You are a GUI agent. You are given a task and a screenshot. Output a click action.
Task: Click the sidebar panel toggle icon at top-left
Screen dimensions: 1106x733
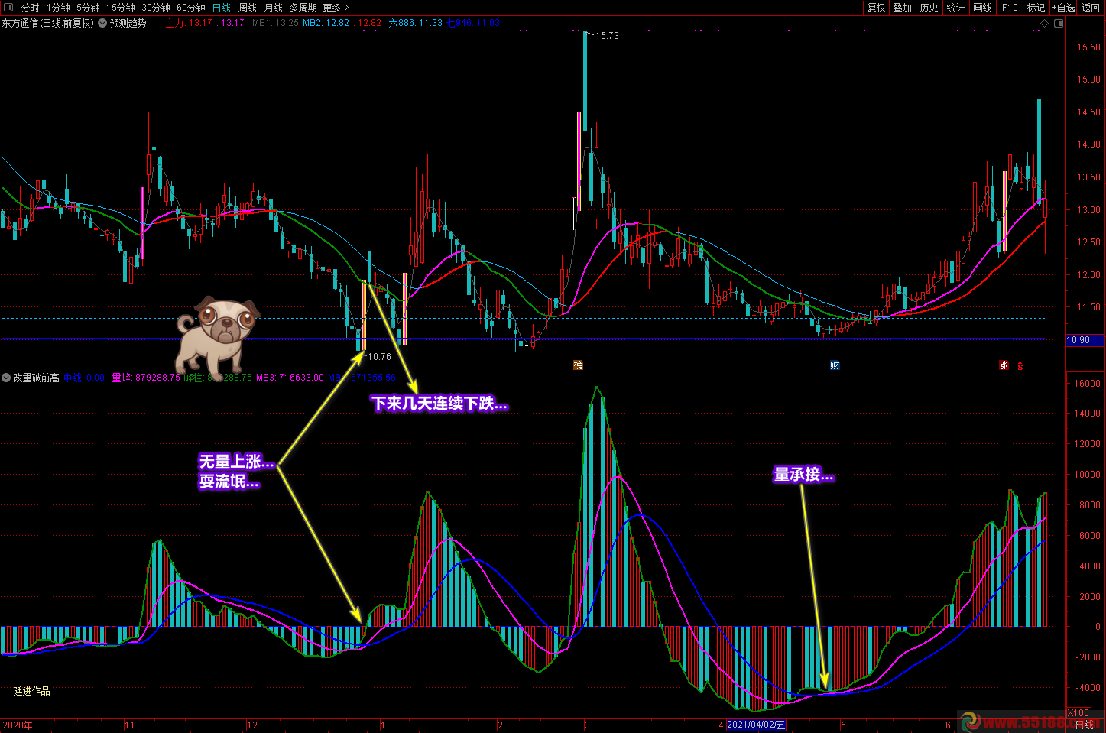(x=9, y=8)
